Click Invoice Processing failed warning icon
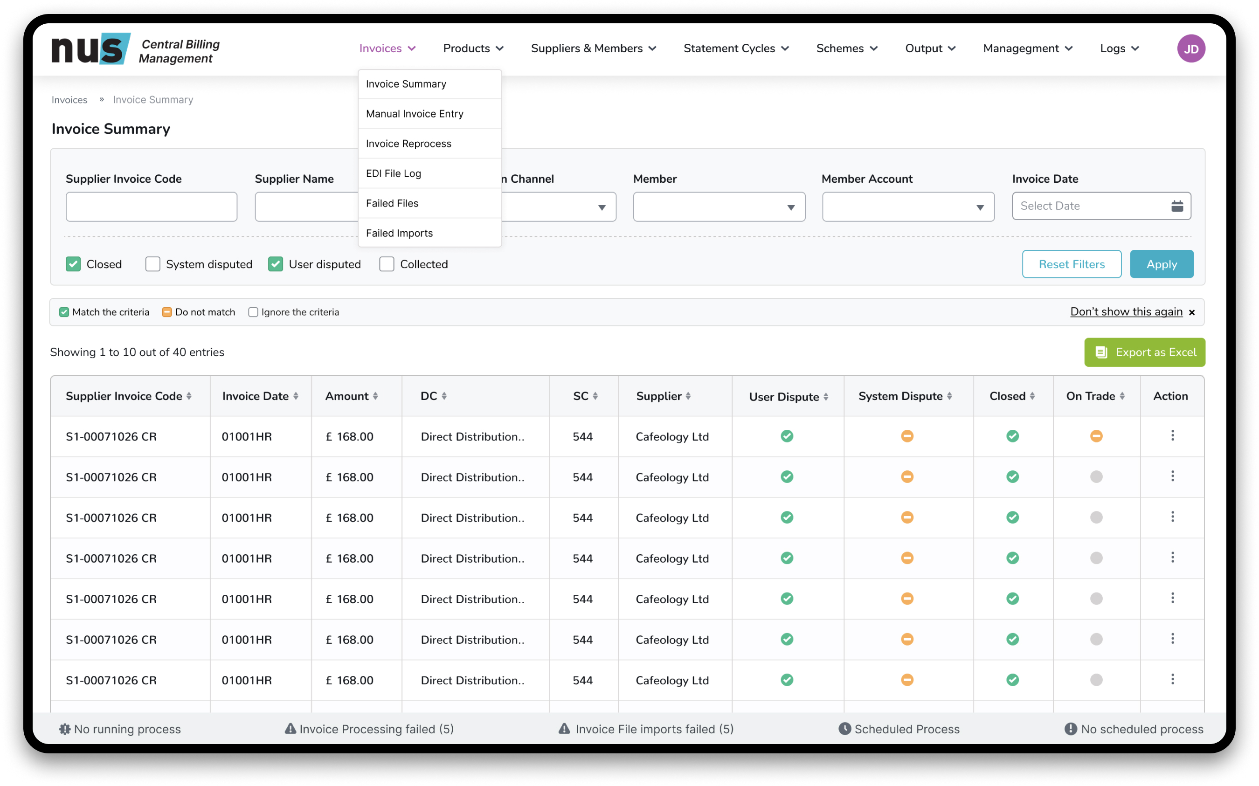The image size is (1259, 786). [x=290, y=729]
